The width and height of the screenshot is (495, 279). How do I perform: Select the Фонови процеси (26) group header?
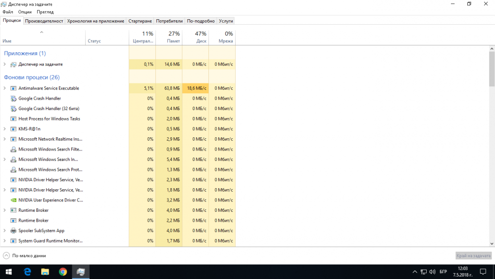point(32,77)
